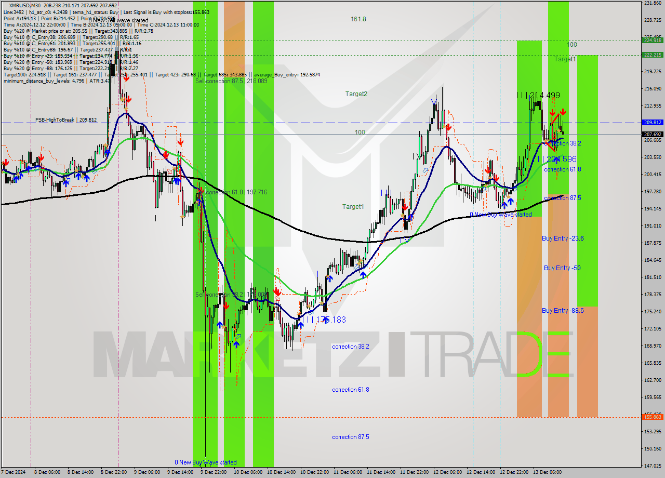
Task: Click the '12 Dec 06:00' time axis label
Action: (448, 472)
